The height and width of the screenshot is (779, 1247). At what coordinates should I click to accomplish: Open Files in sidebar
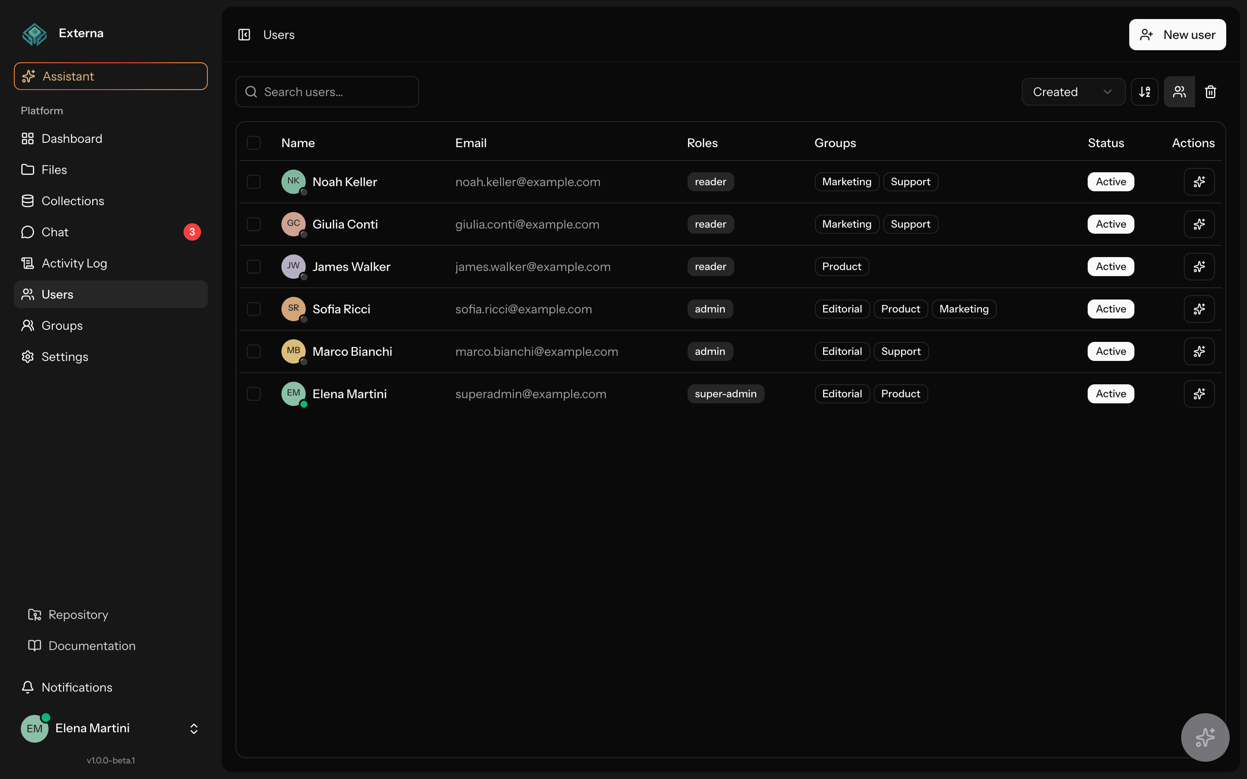[111, 170]
